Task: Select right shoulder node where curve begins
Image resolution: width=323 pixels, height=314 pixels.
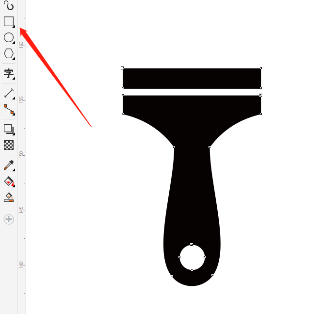Action: 261,114
